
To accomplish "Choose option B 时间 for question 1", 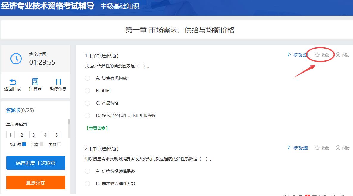I will coord(87,91).
